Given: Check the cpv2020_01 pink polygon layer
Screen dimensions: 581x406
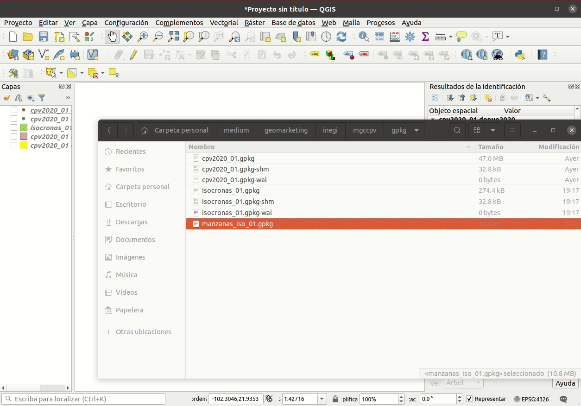Looking at the screenshot, I should 14,137.
